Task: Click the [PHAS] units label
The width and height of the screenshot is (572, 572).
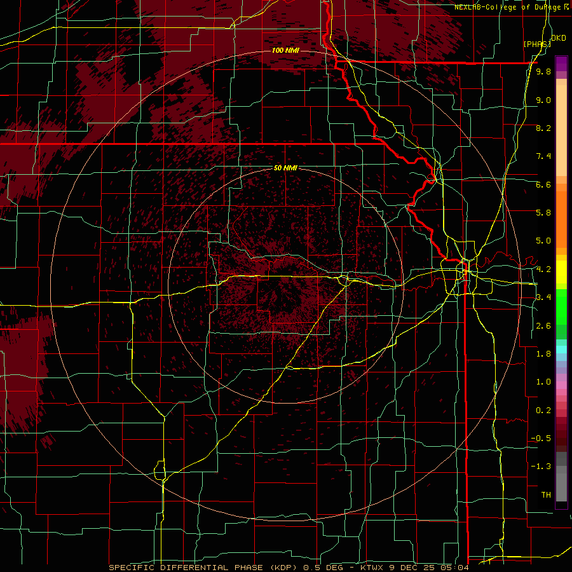Action: click(537, 44)
